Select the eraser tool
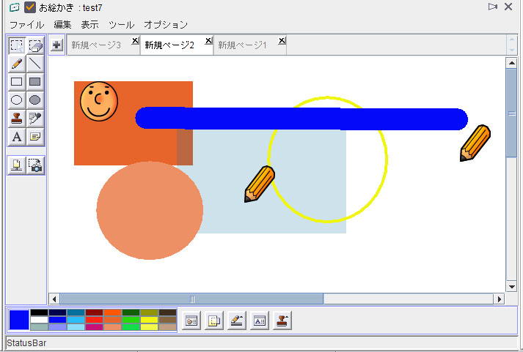Screen dimensions: 523x352 [35, 45]
